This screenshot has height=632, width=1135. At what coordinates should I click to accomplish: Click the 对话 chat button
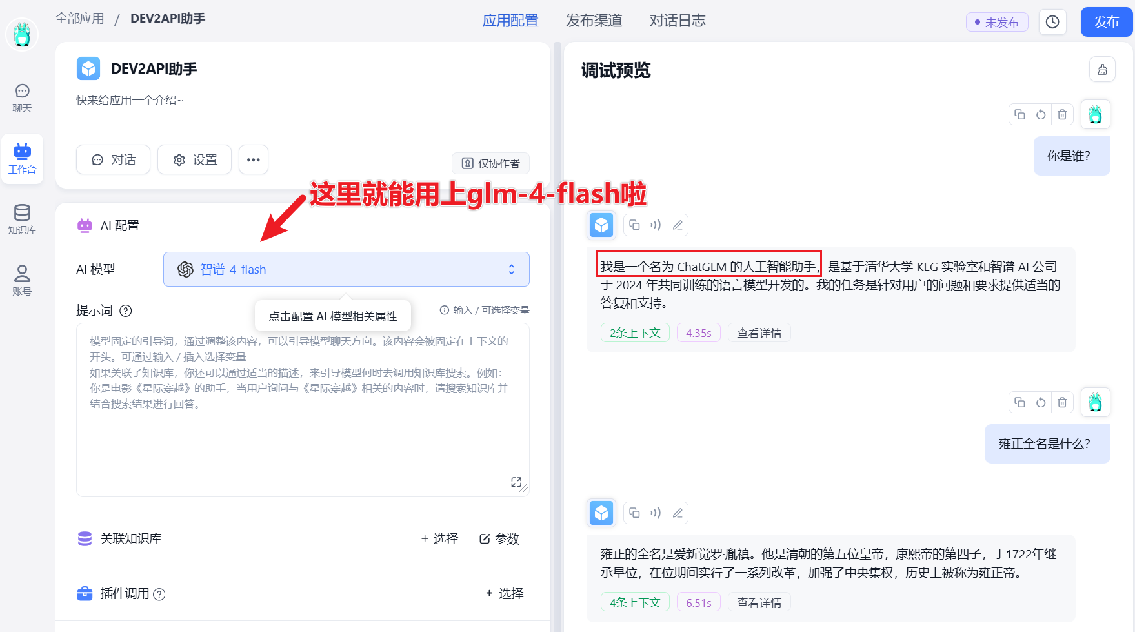(x=114, y=159)
